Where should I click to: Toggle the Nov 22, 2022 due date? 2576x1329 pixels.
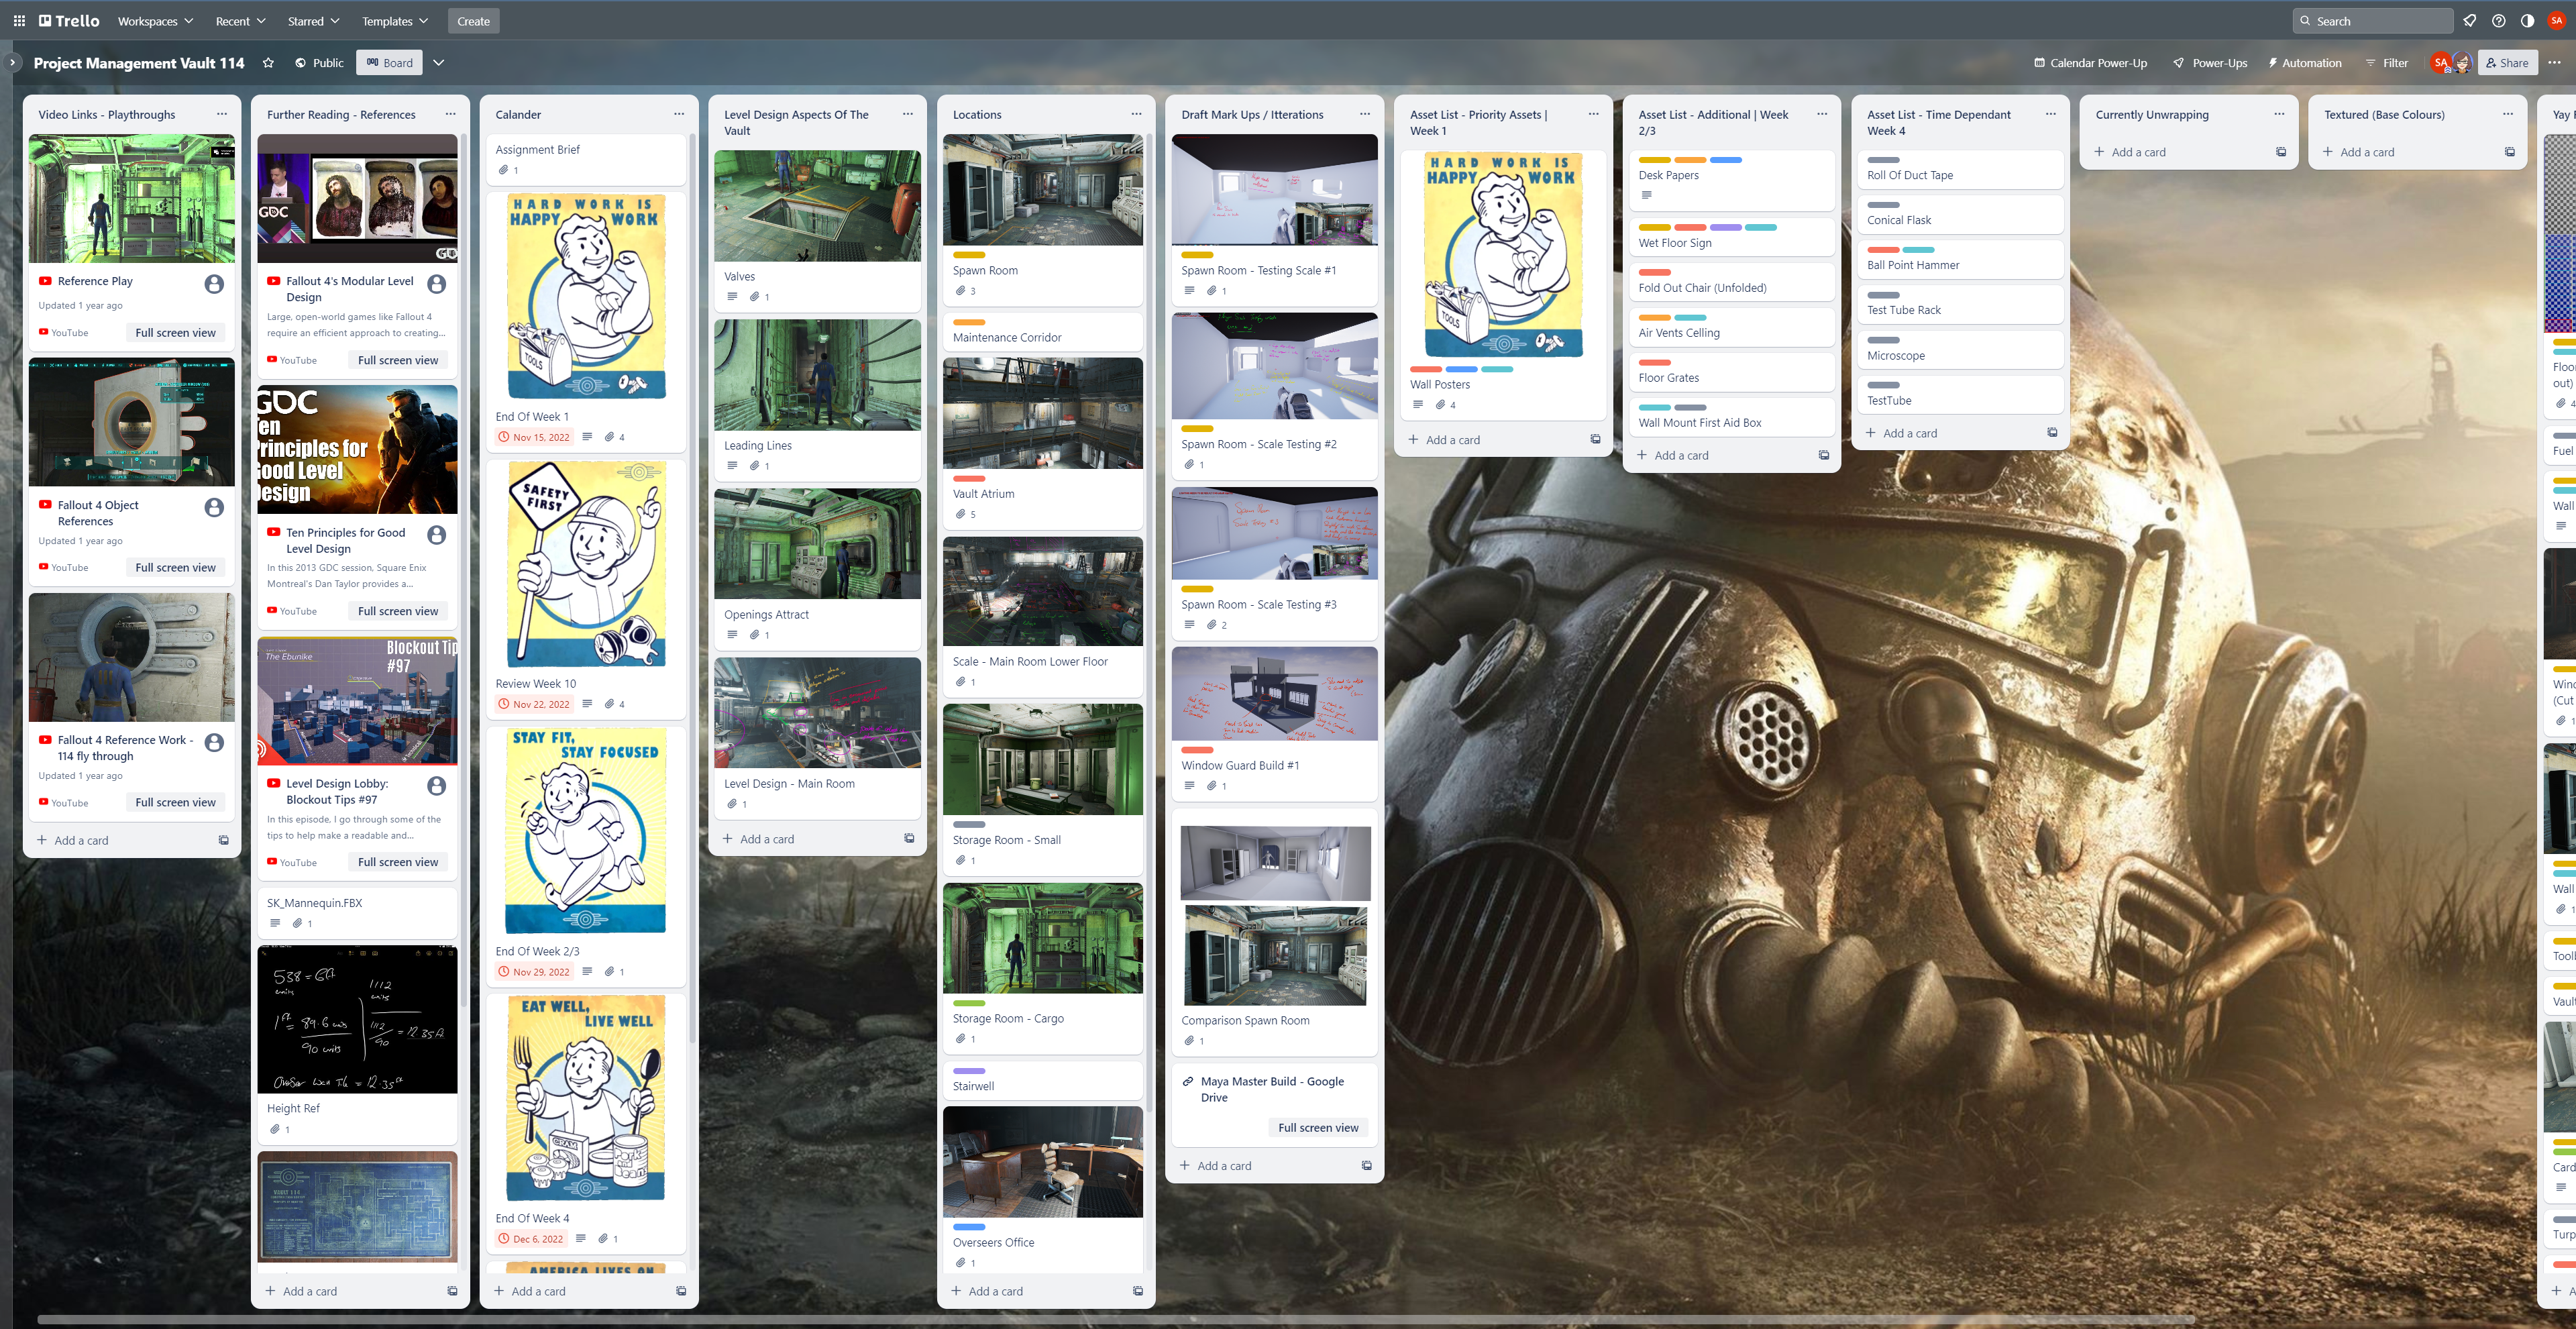[534, 704]
